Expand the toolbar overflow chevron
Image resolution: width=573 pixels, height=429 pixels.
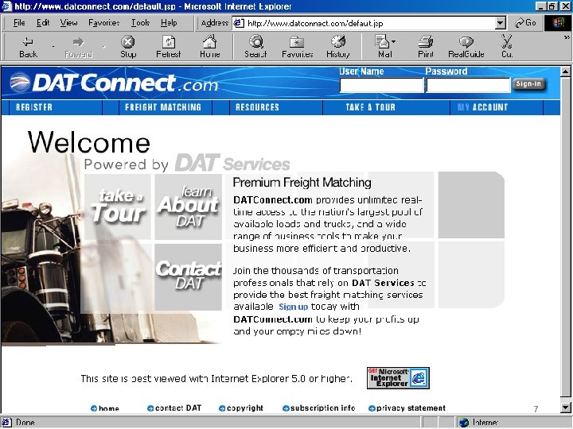(567, 37)
